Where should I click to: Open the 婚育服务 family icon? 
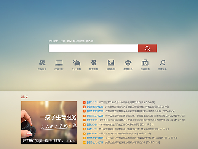point(94,63)
